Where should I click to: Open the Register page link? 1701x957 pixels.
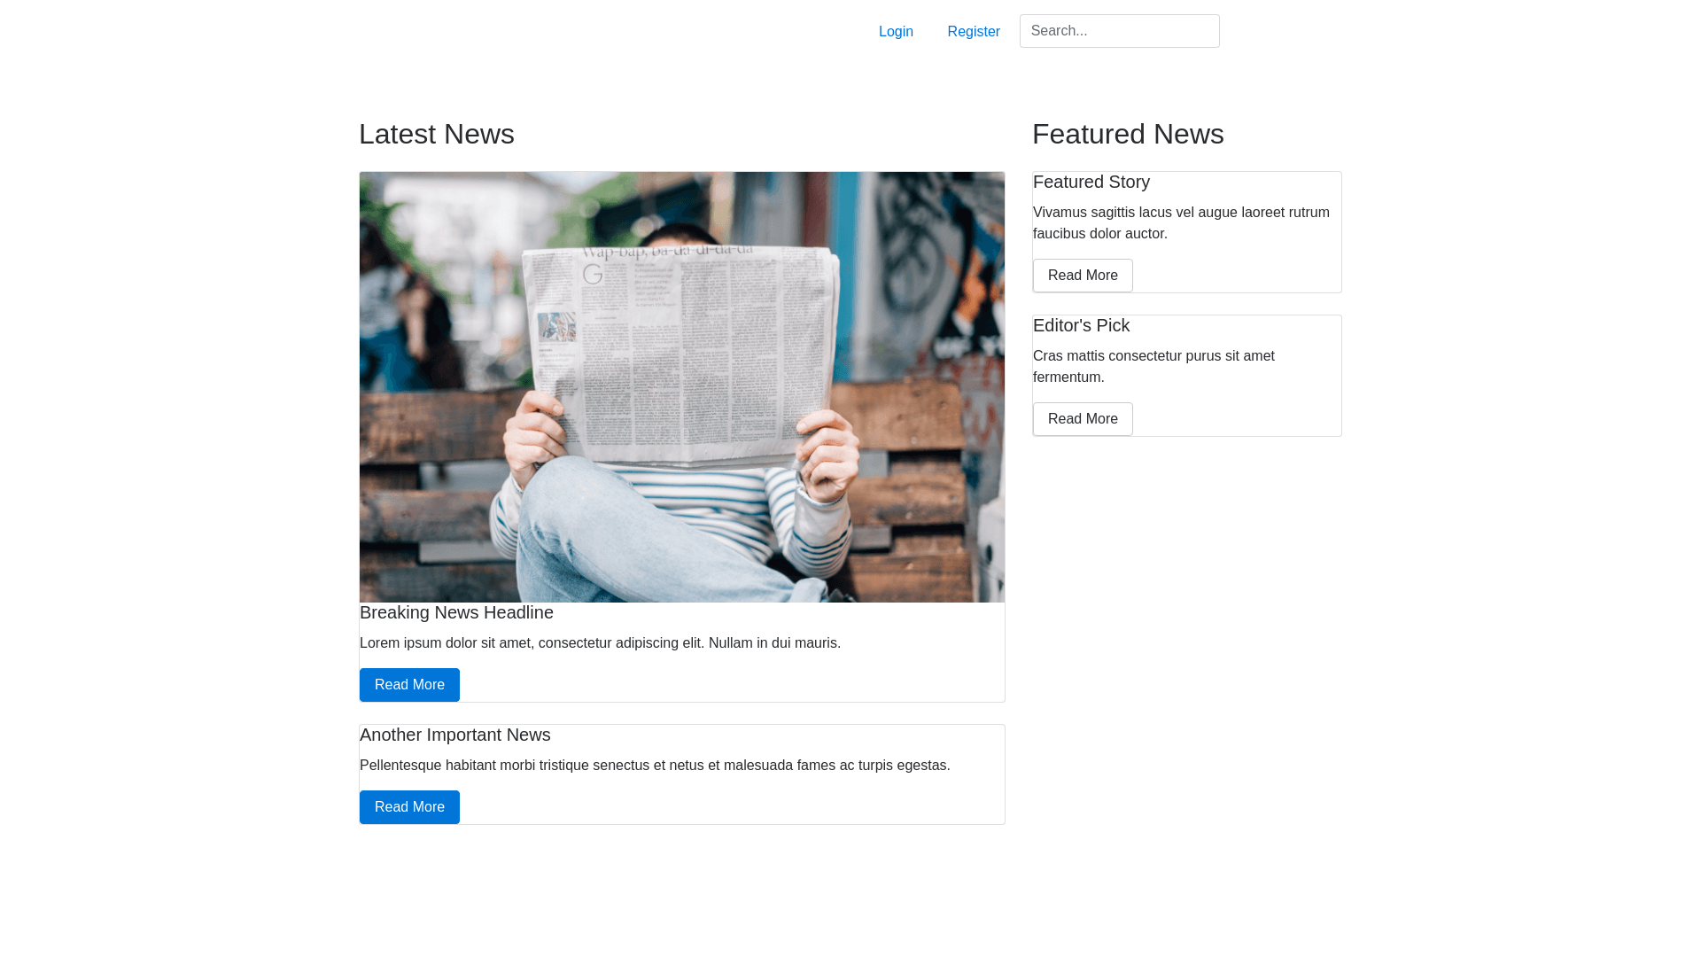pos(973,32)
